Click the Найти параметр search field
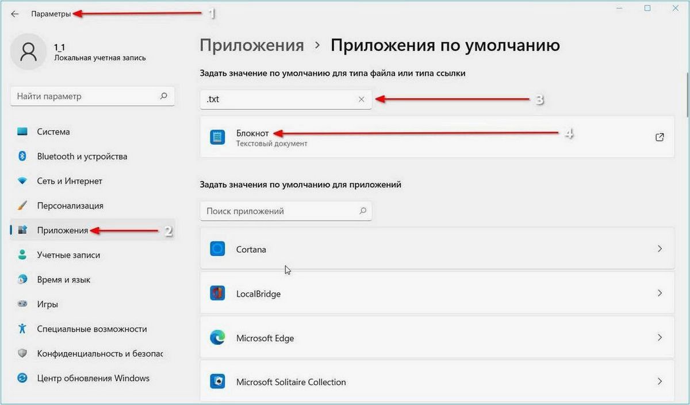The width and height of the screenshot is (690, 405). point(93,97)
